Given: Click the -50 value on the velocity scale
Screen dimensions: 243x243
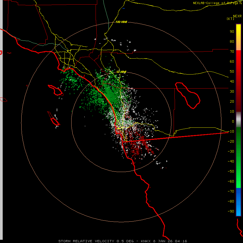Looking at the screenshot, I should (x=231, y=171).
